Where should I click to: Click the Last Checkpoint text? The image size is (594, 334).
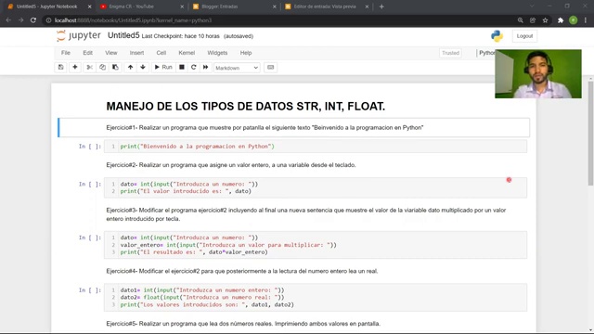[180, 36]
